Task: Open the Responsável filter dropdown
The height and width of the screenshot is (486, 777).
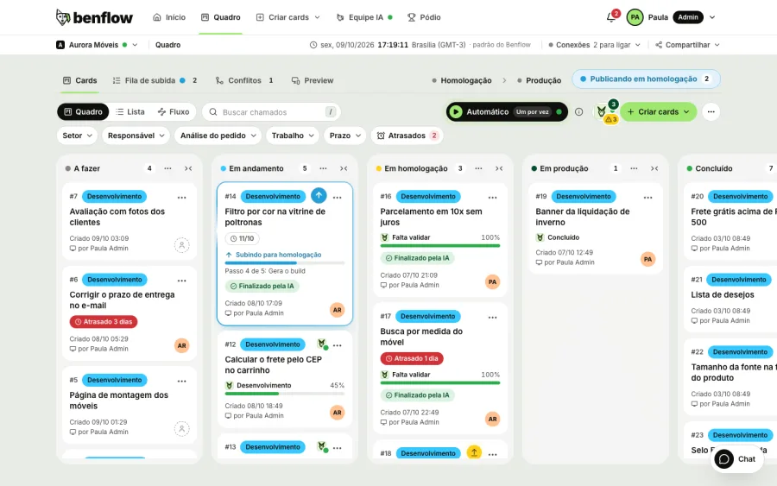Action: [x=136, y=136]
